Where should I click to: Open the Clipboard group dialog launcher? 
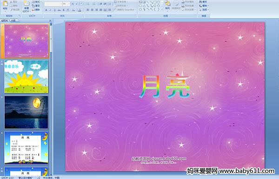[x=19, y=16]
